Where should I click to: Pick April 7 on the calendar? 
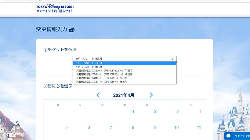[x=111, y=128]
